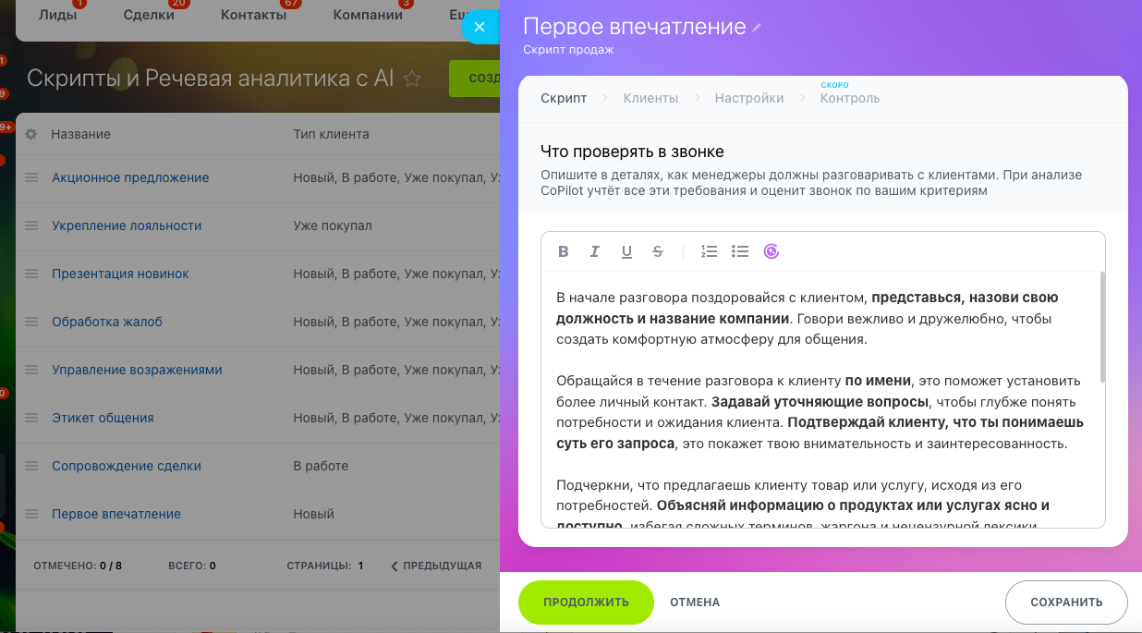Close the side panel with the X
1142x633 pixels.
tap(479, 27)
